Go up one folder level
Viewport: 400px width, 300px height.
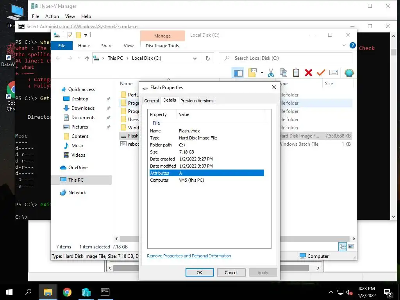(87, 59)
